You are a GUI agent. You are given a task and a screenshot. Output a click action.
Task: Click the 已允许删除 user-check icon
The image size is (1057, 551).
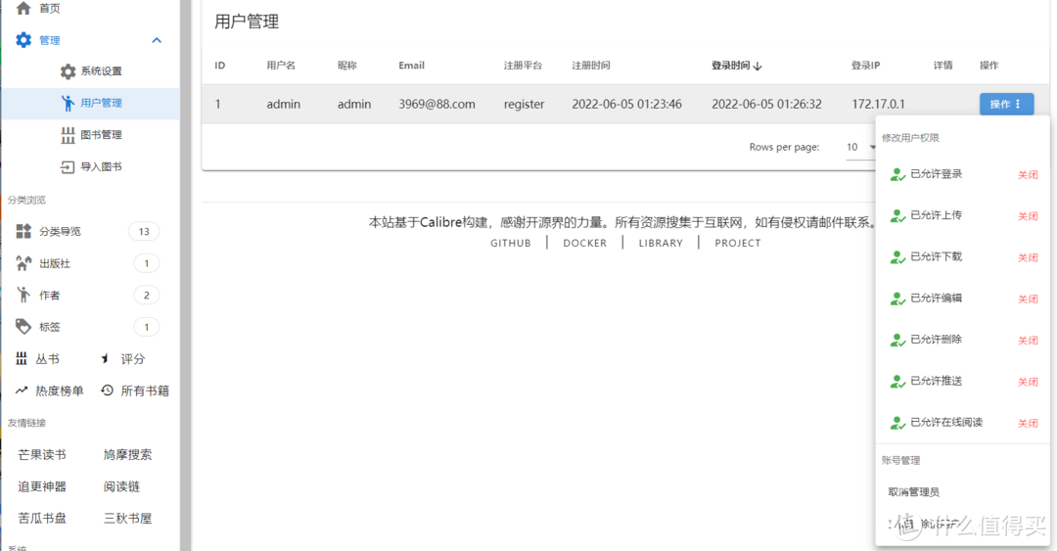[897, 340]
